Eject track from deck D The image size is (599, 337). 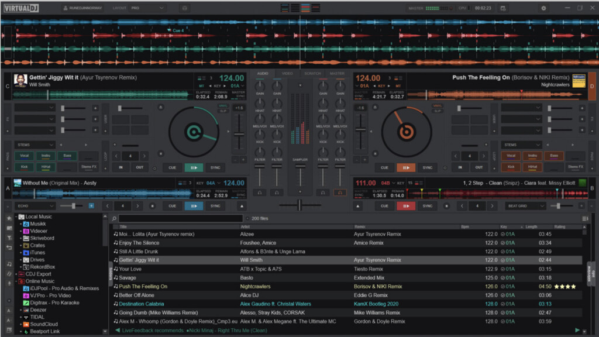pos(375,108)
